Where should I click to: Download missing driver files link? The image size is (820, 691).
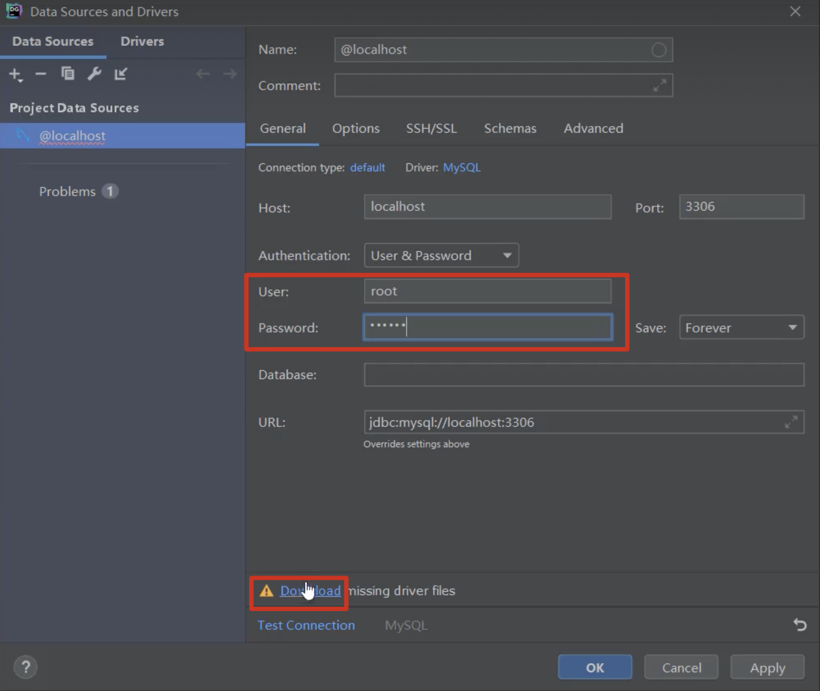[310, 591]
